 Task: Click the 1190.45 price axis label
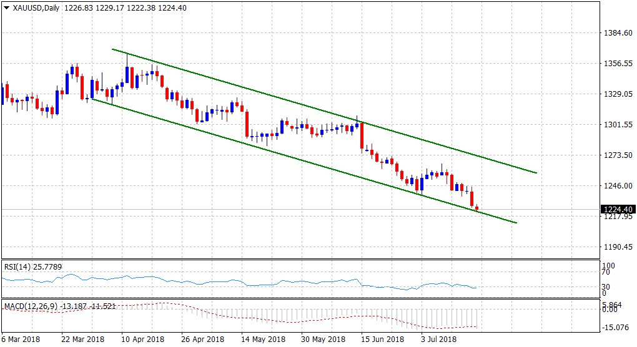pyautogui.click(x=618, y=247)
